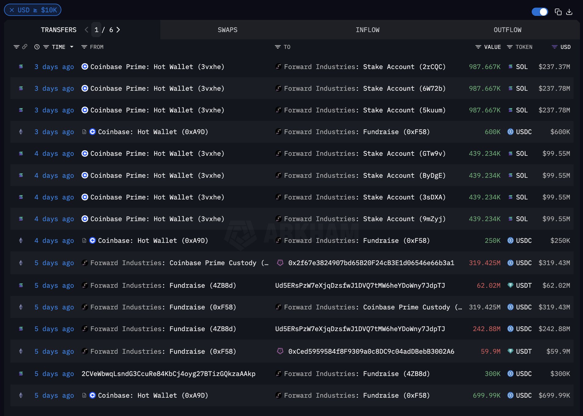
Task: Open Stake Account (3sDXA) entity
Action: pos(404,197)
